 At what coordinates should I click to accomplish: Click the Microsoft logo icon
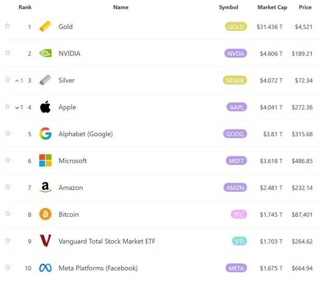pos(45,161)
